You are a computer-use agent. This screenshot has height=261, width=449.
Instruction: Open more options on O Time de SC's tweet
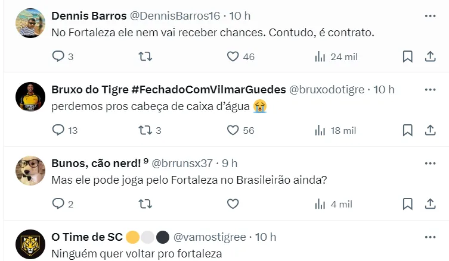430,237
